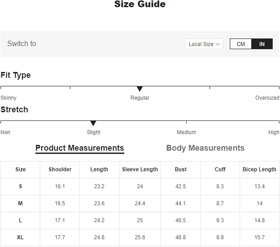This screenshot has height=247, width=280.
Task: Click the Oversized fit label
Action: pos(267,98)
